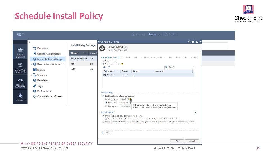Click the Enter Object Comment field
The image size is (270, 152).
coord(118,50)
